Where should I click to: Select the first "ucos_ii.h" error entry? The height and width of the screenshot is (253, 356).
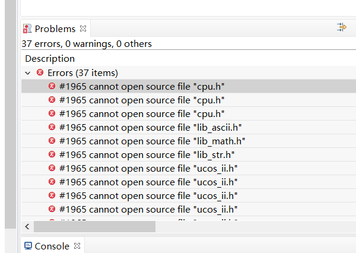(x=148, y=168)
